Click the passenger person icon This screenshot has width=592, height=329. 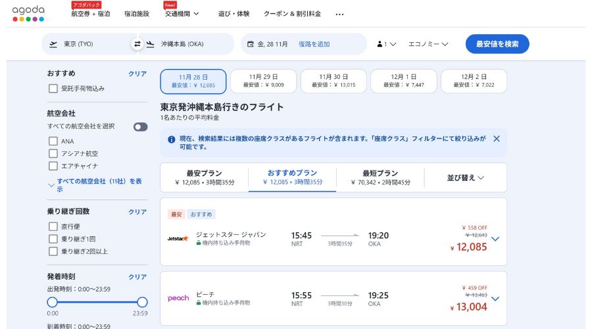coord(380,44)
